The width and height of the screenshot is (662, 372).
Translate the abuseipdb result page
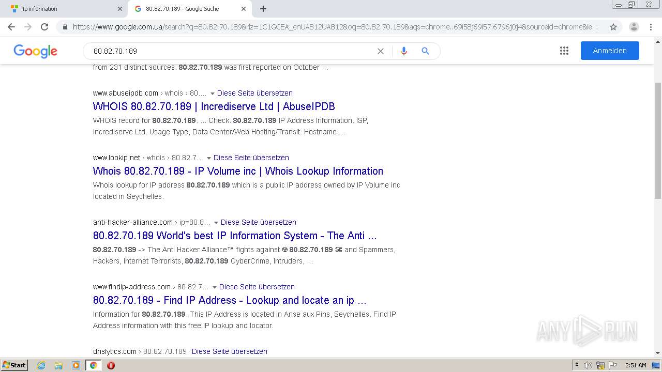[x=255, y=93]
